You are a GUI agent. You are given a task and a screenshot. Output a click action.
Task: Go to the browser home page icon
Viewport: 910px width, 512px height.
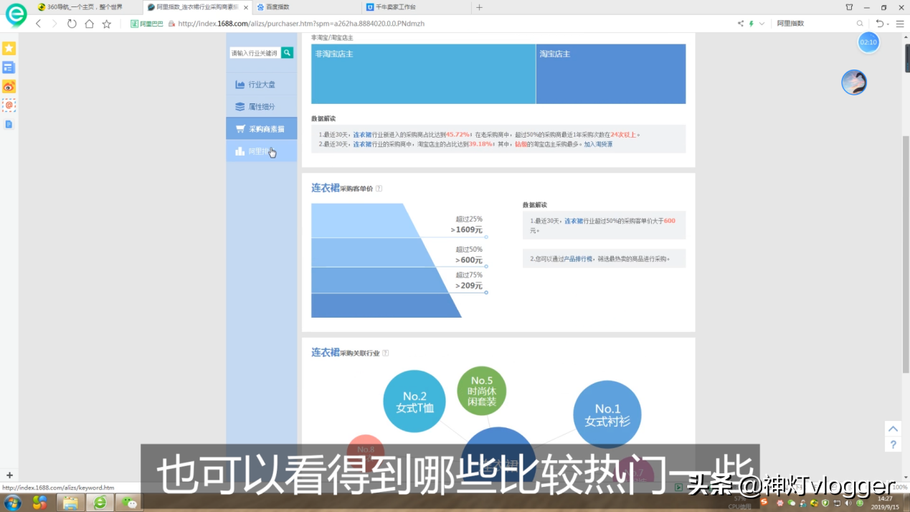pyautogui.click(x=89, y=24)
